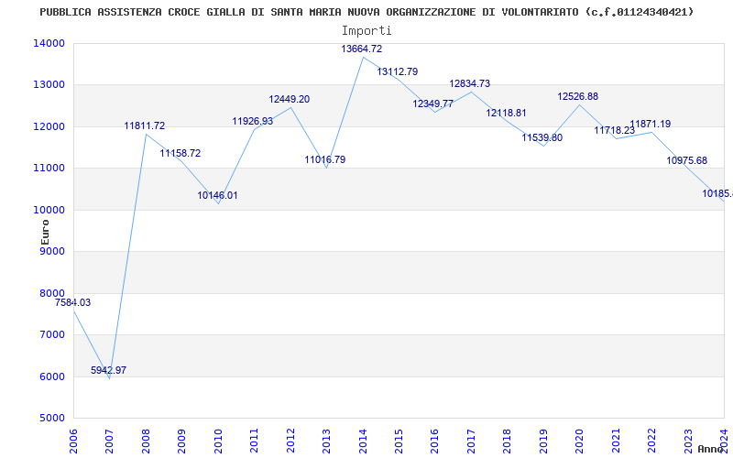This screenshot has height=458, width=733.
Task: Click the 'Euro' y-axis label
Action: (45, 232)
